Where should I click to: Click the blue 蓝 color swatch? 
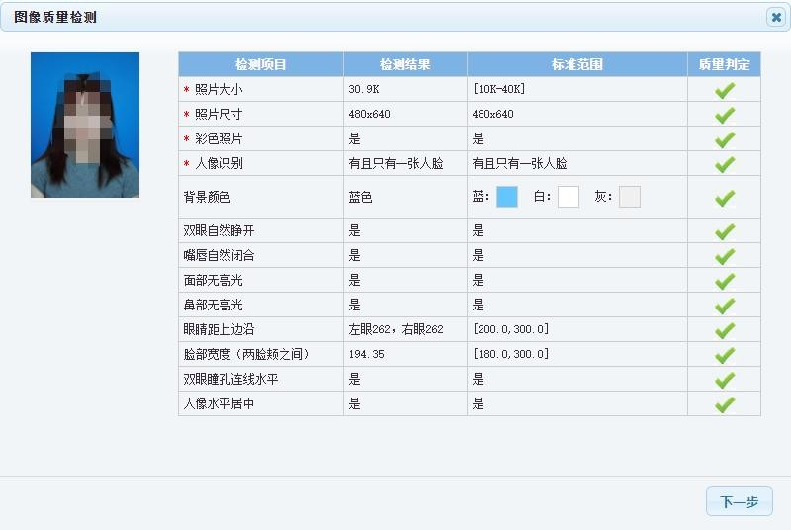(507, 197)
